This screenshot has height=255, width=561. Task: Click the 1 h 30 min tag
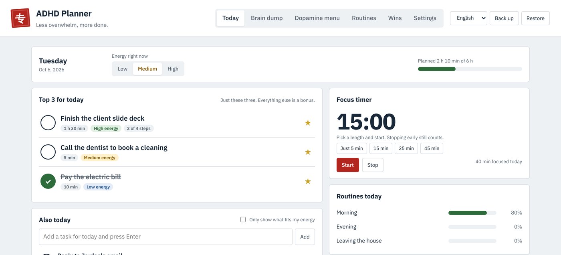coord(75,128)
